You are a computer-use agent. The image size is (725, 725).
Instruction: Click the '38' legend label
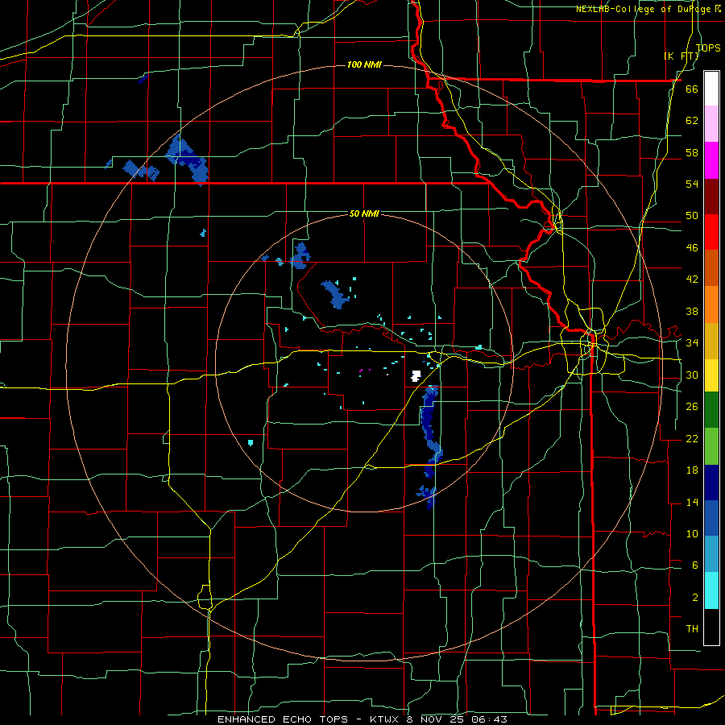pyautogui.click(x=692, y=311)
